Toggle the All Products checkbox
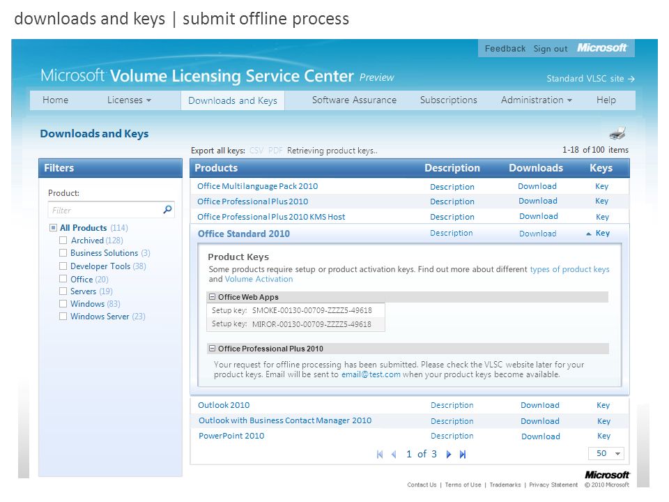Image resolution: width=669 pixels, height=502 pixels. (53, 227)
